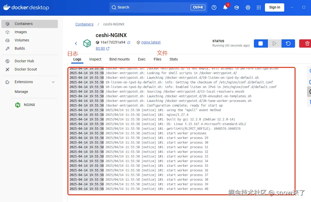311x202 pixels.
Task: Select Images in the sidebar
Action: pos(30,32)
